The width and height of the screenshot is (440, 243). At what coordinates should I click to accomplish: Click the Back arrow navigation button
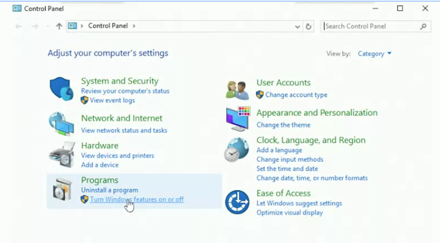(18, 26)
